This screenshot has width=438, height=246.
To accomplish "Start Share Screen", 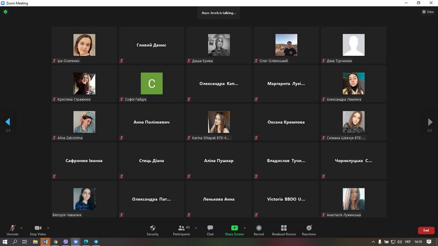I will coord(234,230).
